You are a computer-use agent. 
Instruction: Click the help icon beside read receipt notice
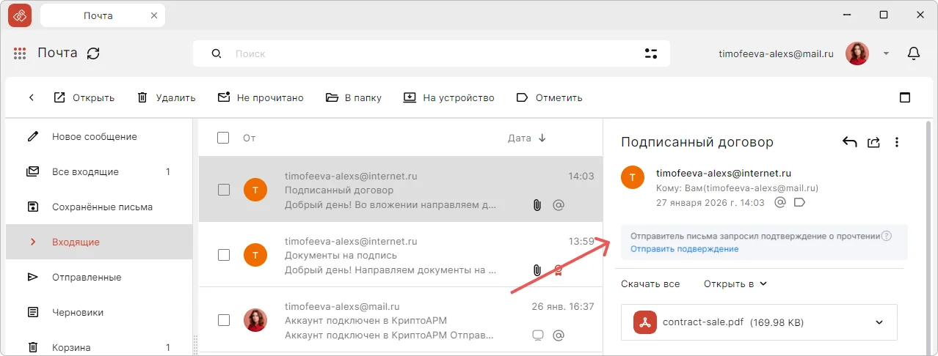tap(887, 236)
